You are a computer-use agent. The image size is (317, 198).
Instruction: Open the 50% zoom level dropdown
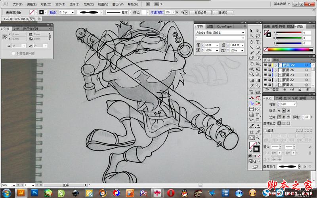pos(14,185)
